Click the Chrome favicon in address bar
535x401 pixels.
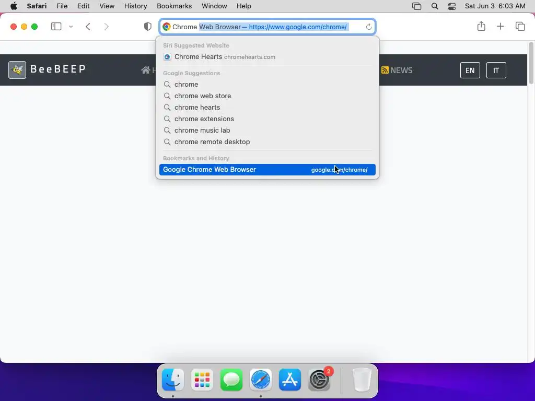tap(167, 27)
